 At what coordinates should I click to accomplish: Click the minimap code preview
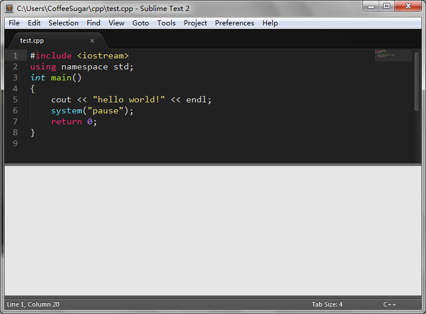(x=394, y=56)
